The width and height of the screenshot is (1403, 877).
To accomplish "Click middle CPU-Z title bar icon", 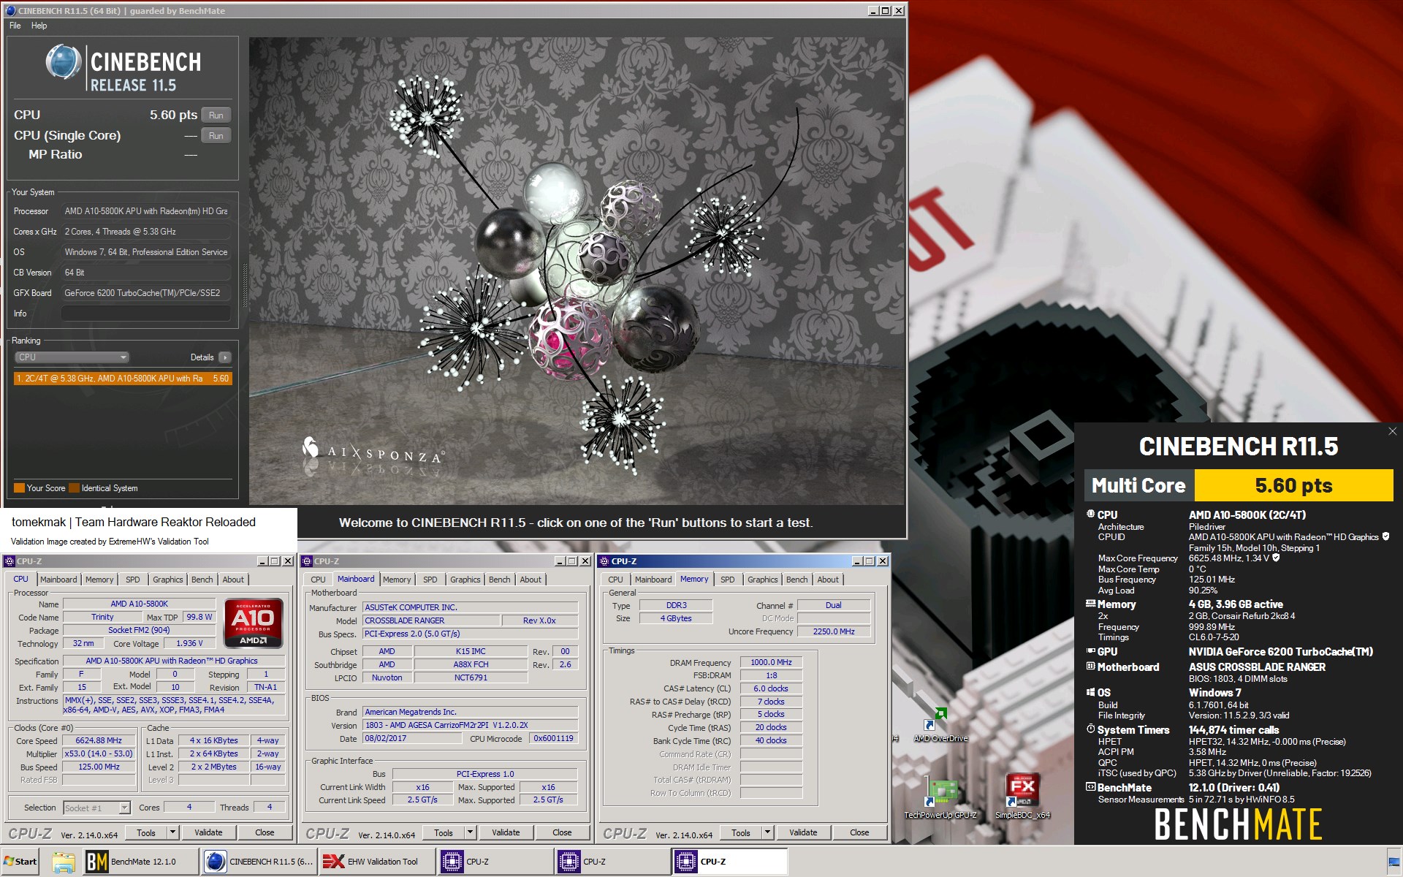I will (x=307, y=561).
